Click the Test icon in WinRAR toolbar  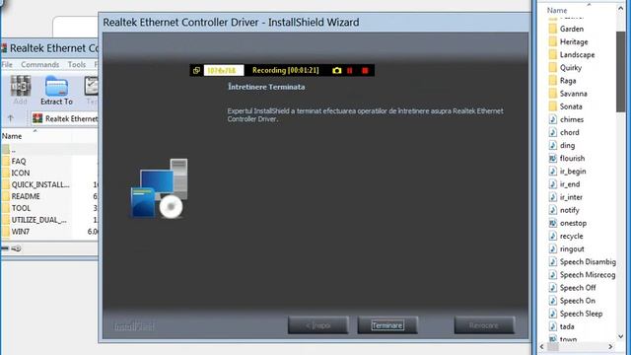pos(92,91)
